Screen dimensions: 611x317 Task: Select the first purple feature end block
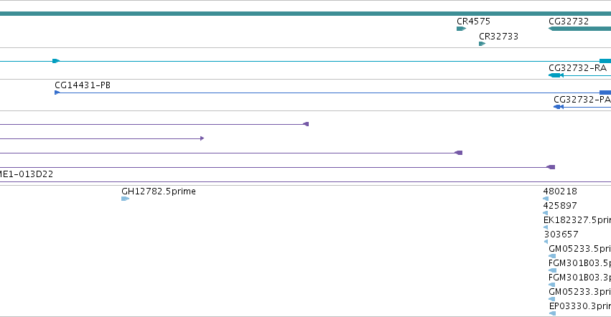[307, 124]
